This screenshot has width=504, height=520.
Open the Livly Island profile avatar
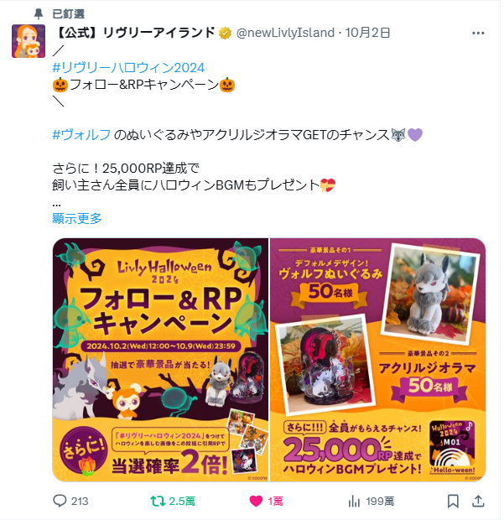29,41
